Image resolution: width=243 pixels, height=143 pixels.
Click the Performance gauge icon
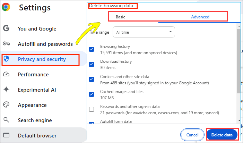(x=6, y=75)
